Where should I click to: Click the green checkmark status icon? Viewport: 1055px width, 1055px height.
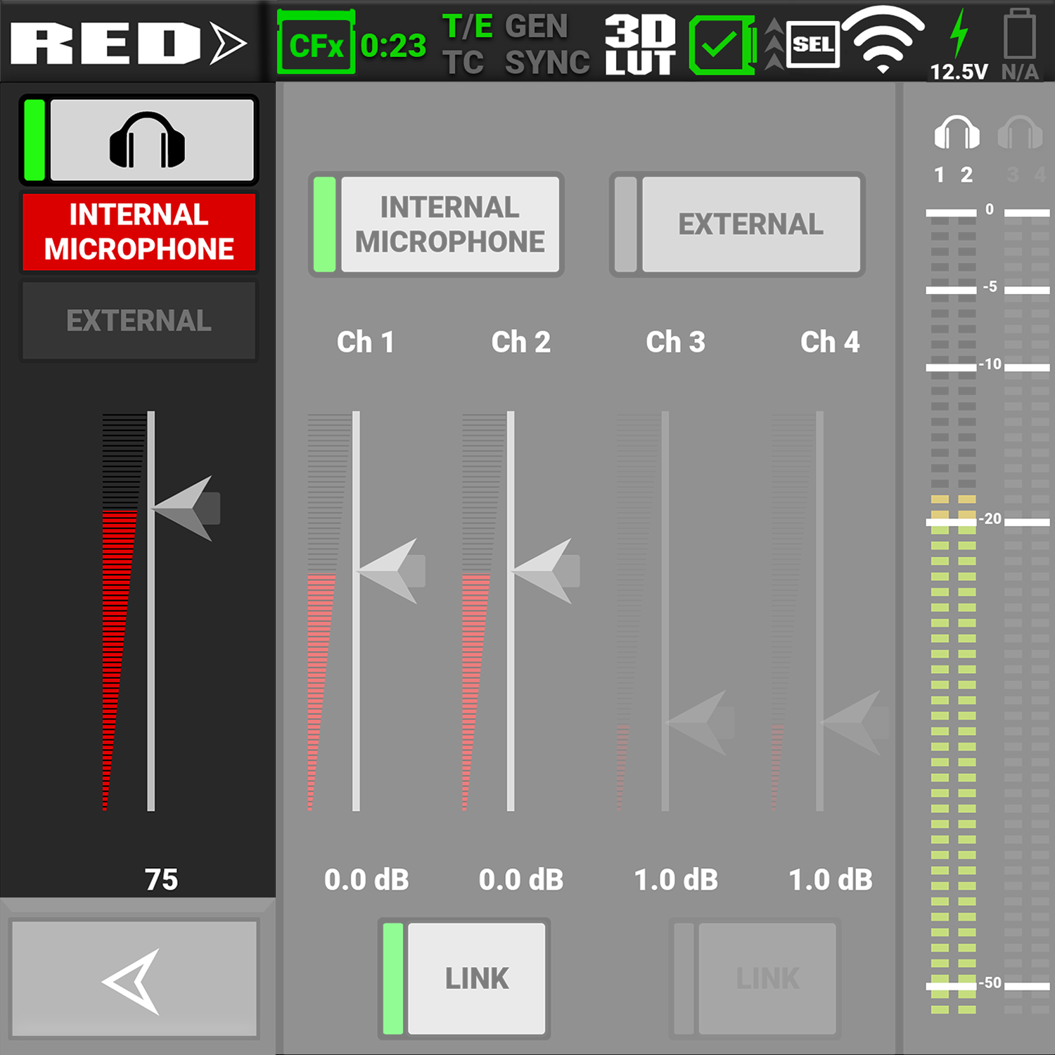tap(720, 45)
